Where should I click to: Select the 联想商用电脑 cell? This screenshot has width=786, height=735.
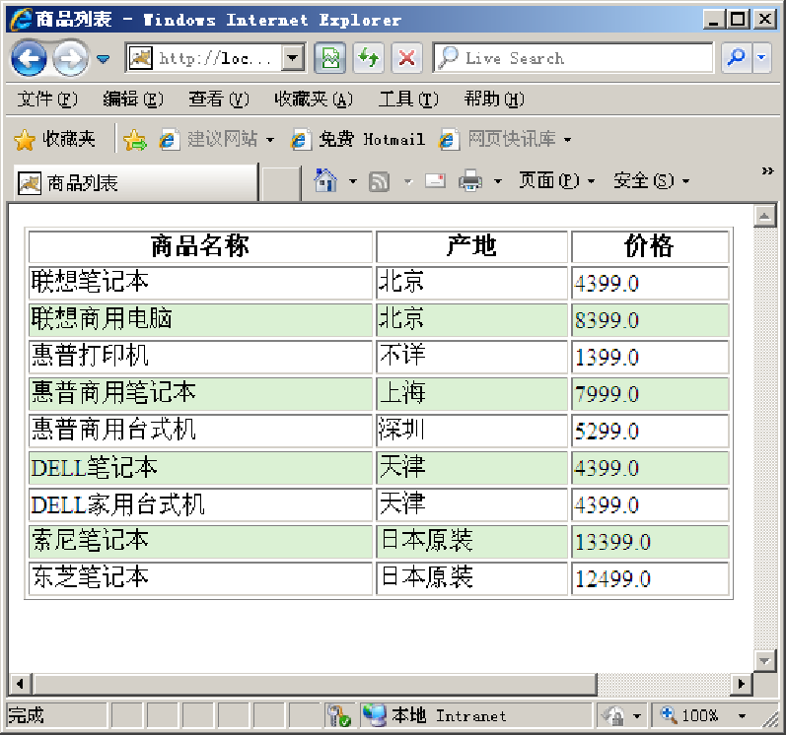200,320
